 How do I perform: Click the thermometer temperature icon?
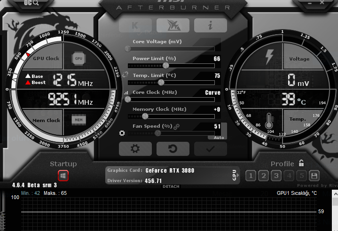click(x=269, y=121)
